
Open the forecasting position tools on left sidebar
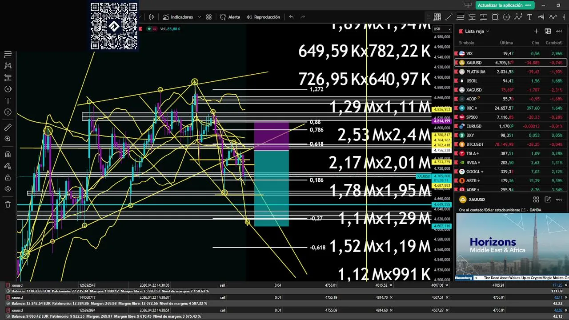click(x=8, y=77)
